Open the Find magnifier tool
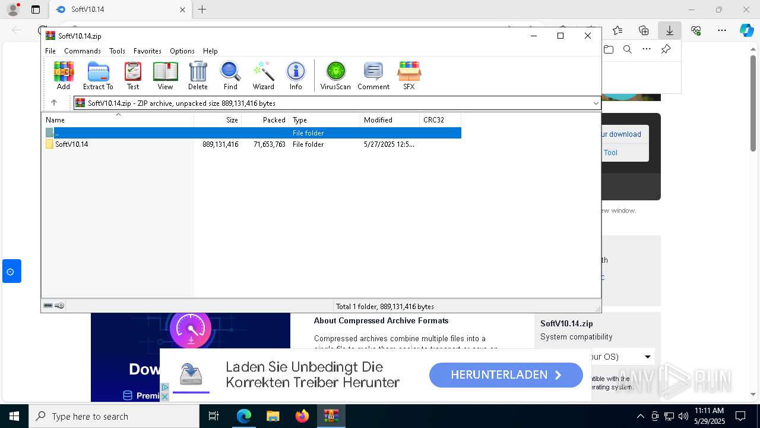This screenshot has width=760, height=428. 230,75
